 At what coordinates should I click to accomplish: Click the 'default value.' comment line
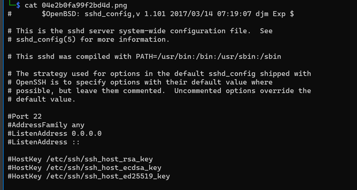click(41, 99)
